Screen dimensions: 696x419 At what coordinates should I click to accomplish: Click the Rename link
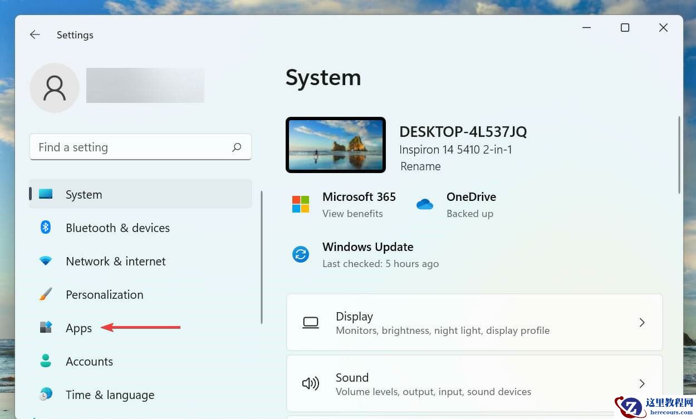tap(420, 166)
